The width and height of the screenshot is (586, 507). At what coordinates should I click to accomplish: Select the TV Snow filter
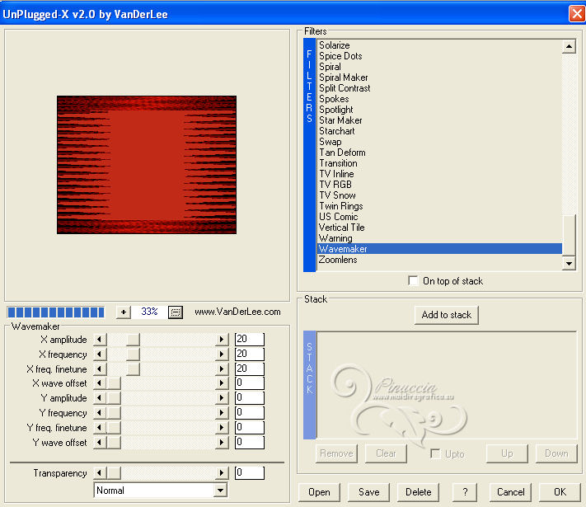[x=337, y=195]
